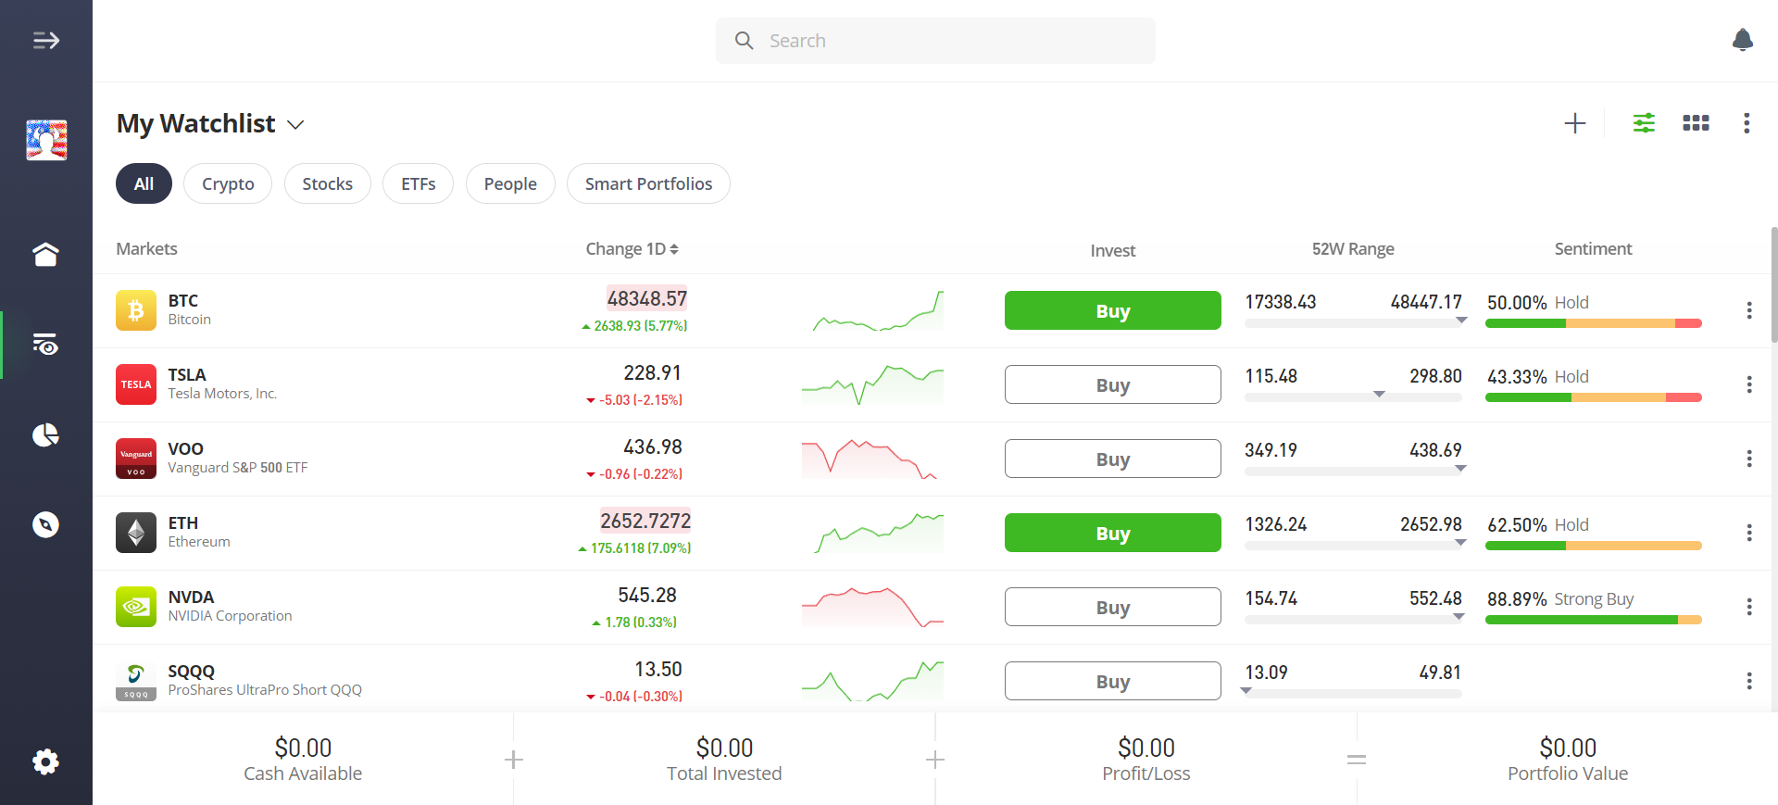Open ProShares UltraPro Short QQQ name
1778x805 pixels.
[265, 690]
